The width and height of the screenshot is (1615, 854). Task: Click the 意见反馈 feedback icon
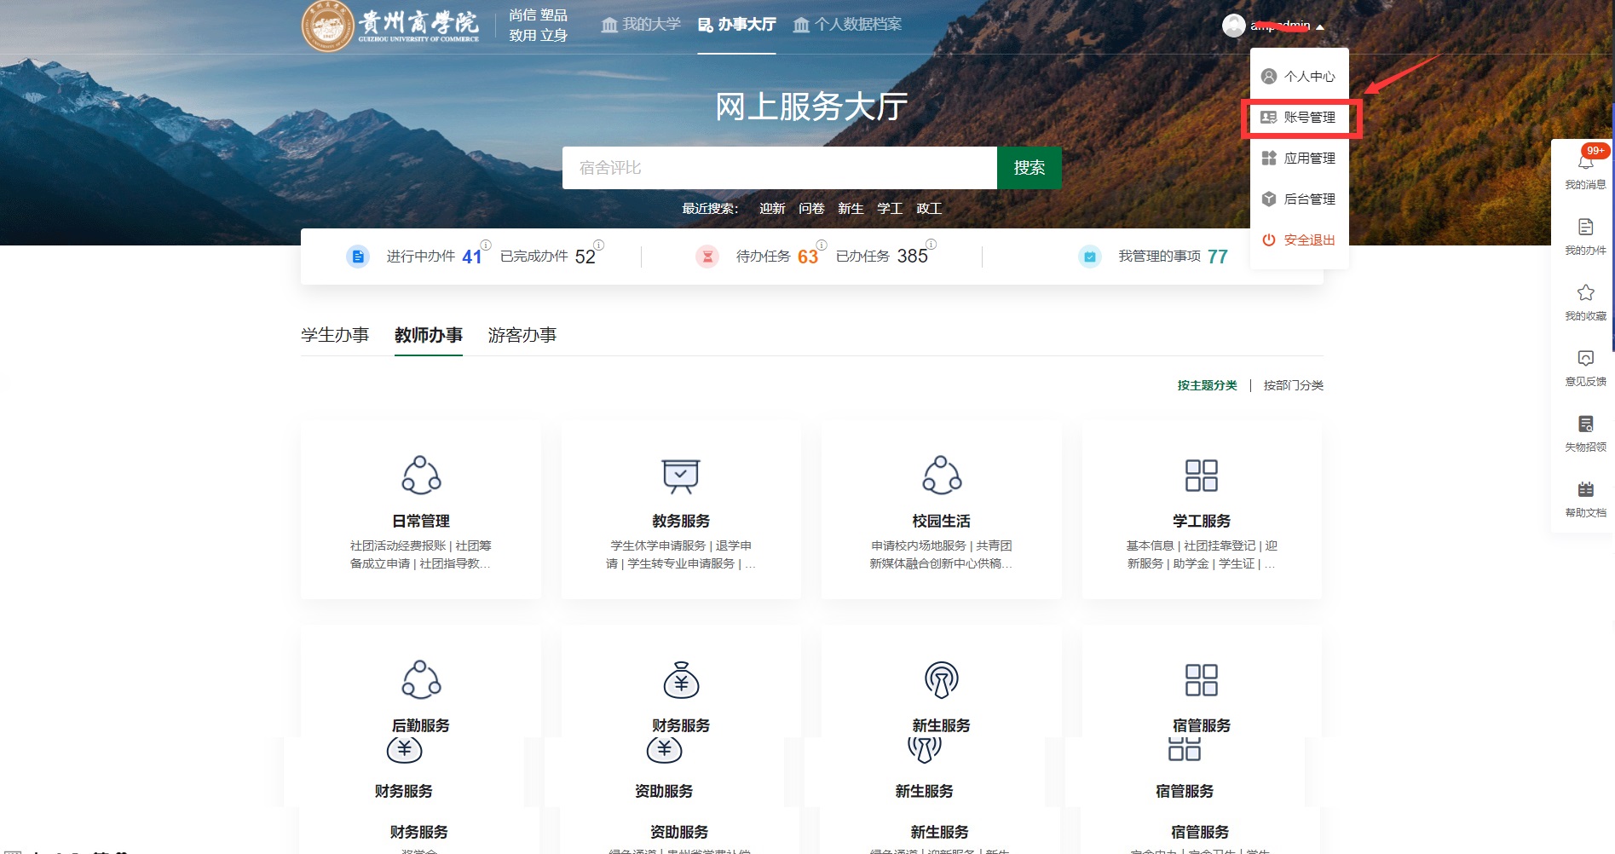coord(1585,359)
